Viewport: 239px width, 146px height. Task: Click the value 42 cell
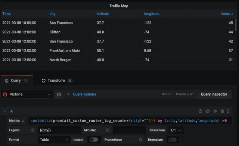click(231, 41)
